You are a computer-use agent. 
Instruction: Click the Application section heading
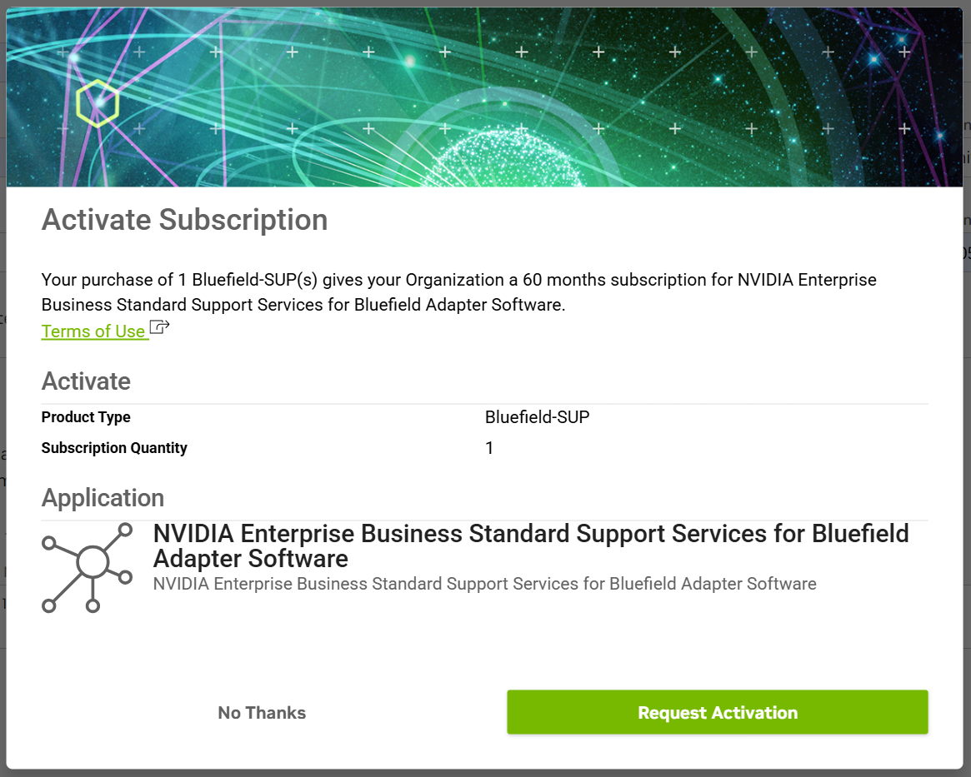[103, 497]
